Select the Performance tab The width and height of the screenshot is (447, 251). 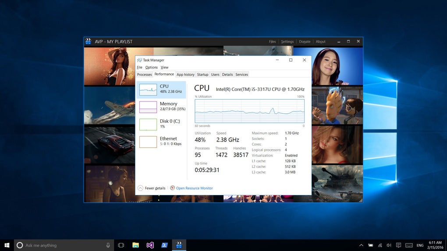164,74
